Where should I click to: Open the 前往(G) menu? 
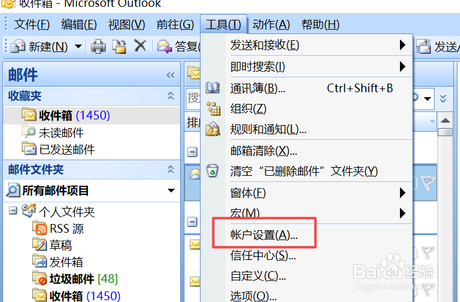[x=175, y=24]
